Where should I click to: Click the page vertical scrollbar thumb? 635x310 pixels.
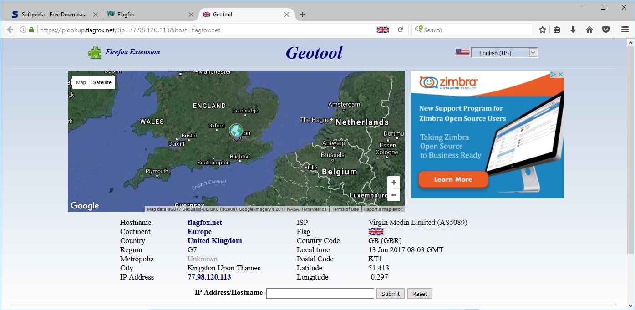[630, 150]
